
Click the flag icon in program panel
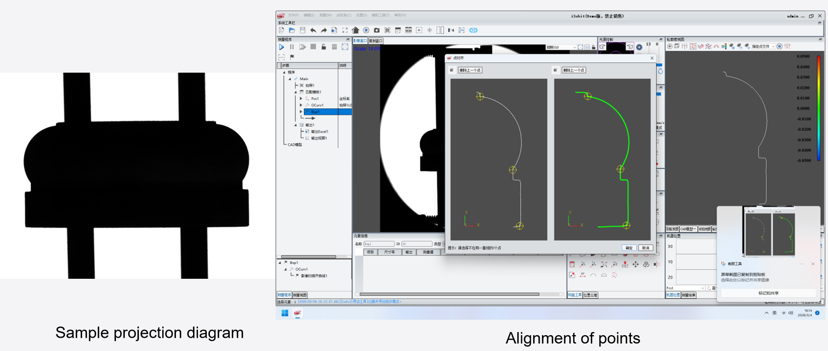tap(292, 57)
